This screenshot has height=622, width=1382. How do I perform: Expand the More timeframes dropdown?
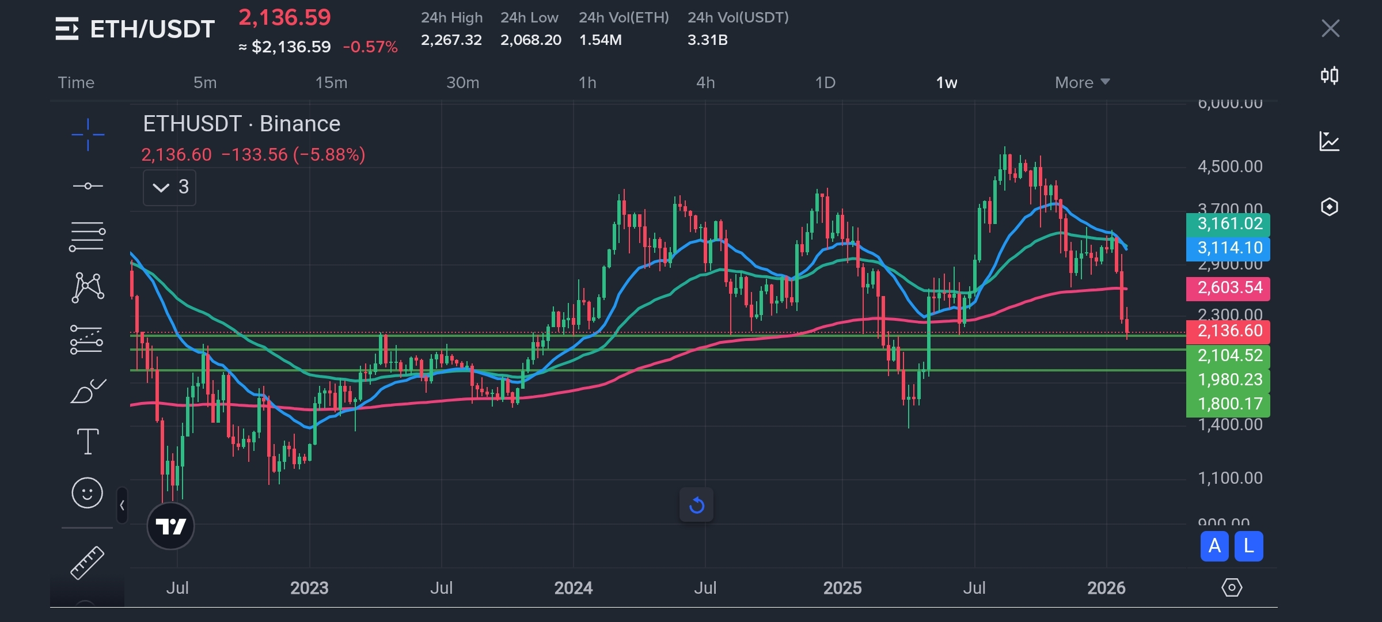(x=1082, y=82)
